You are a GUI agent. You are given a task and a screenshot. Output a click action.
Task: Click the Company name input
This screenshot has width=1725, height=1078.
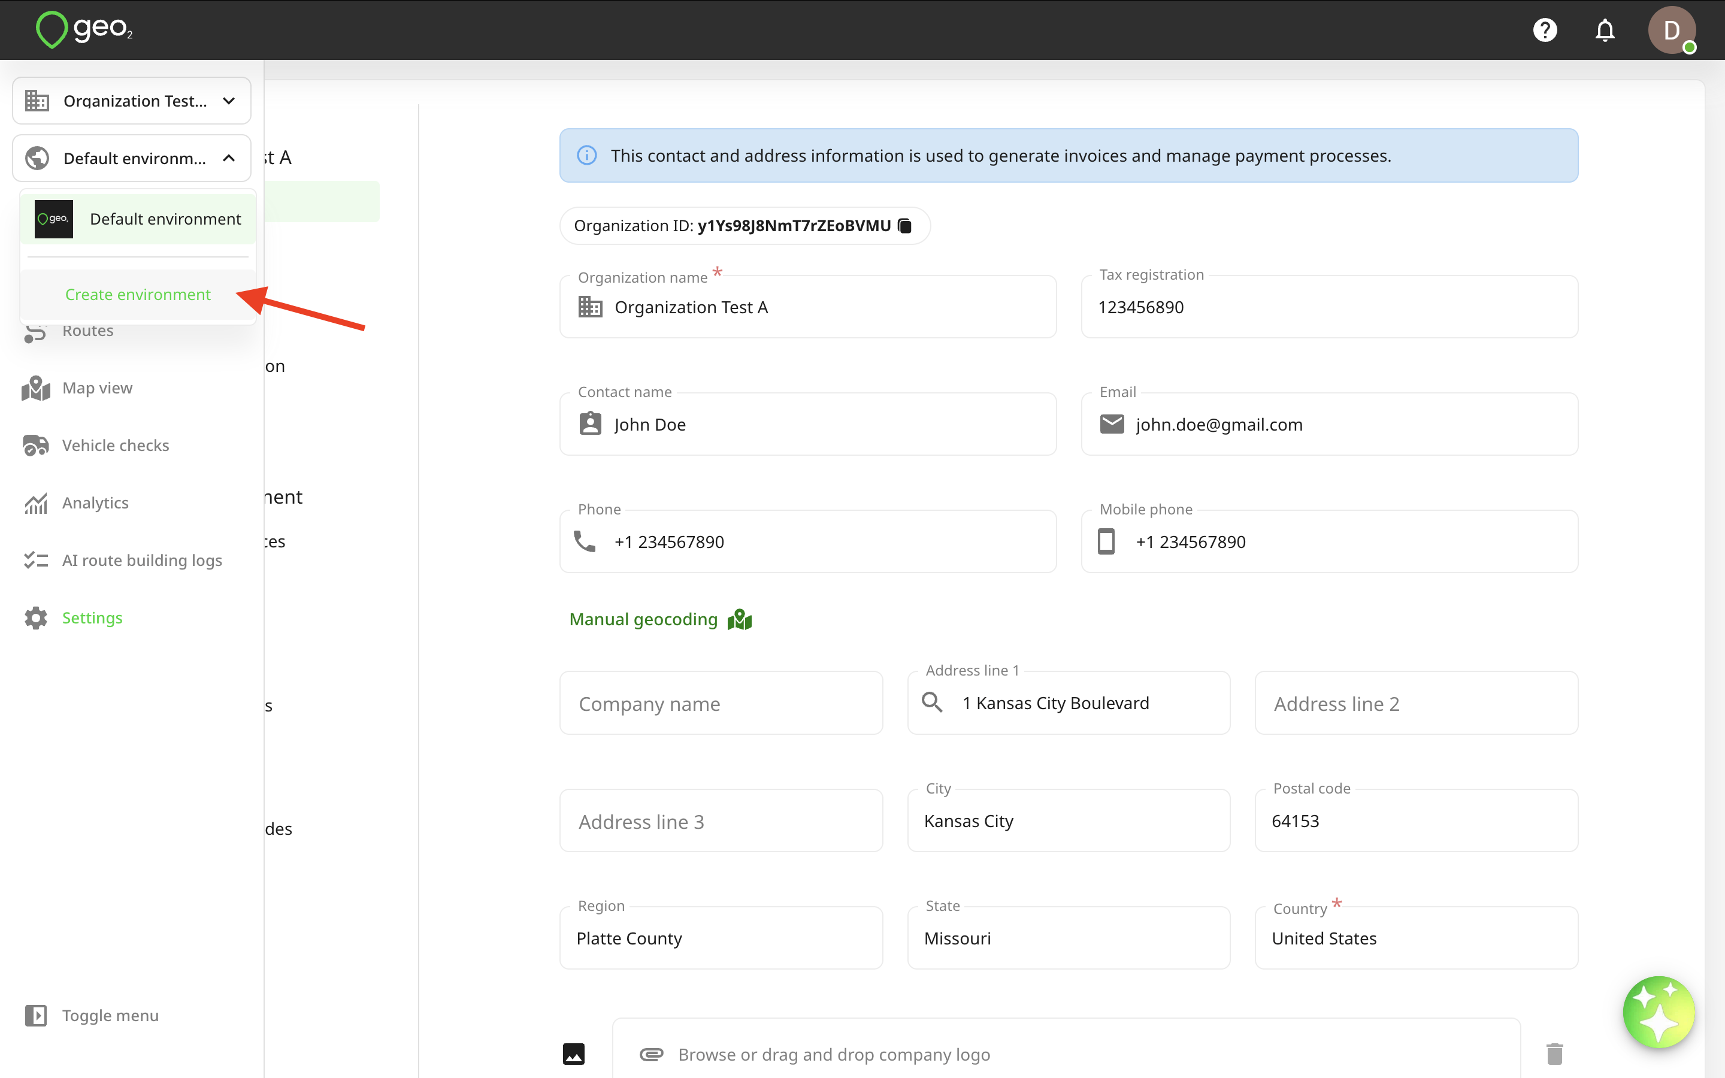721,703
